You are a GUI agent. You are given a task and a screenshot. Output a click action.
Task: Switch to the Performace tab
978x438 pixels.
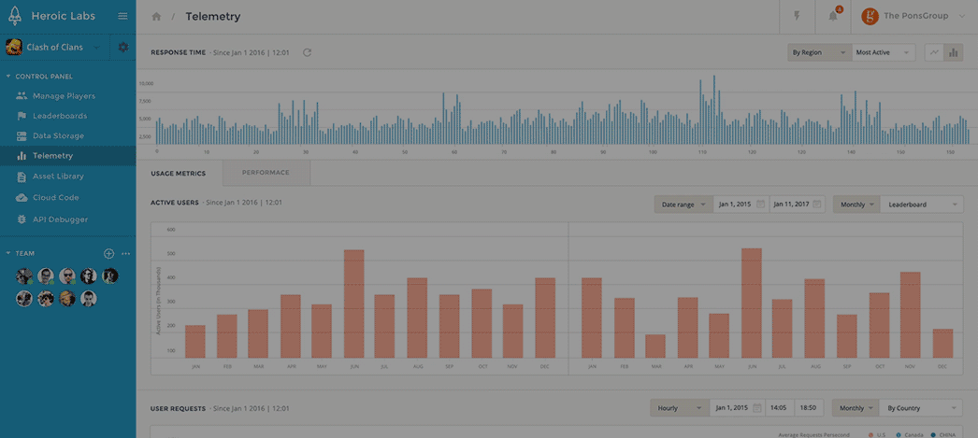tap(266, 173)
